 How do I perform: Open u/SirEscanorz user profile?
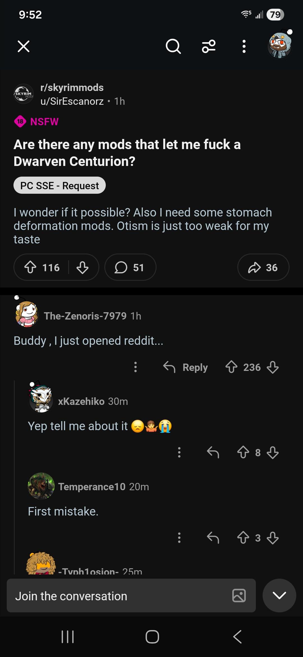point(72,101)
